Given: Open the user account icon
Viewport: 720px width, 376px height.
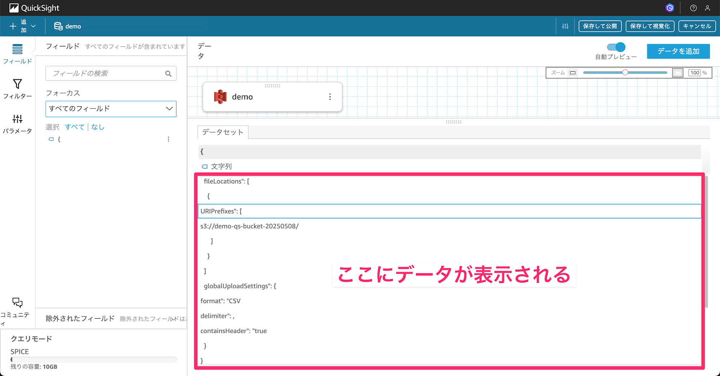Looking at the screenshot, I should tap(707, 8).
